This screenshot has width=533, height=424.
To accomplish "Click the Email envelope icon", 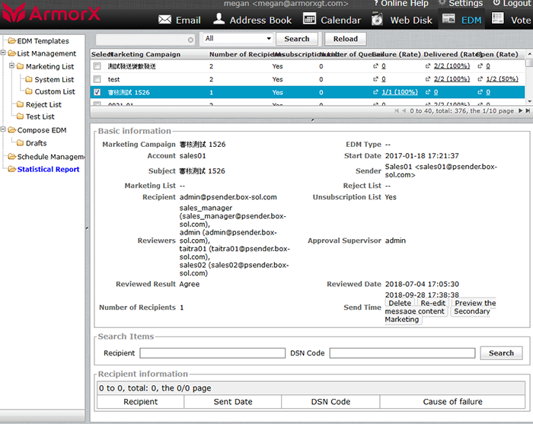I will [x=164, y=19].
